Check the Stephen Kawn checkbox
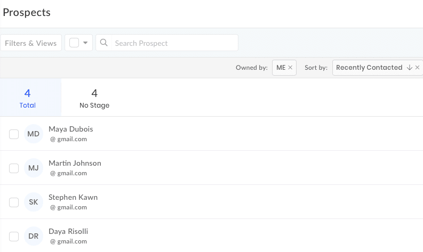Viewport: 423px width, 252px height. 14,202
